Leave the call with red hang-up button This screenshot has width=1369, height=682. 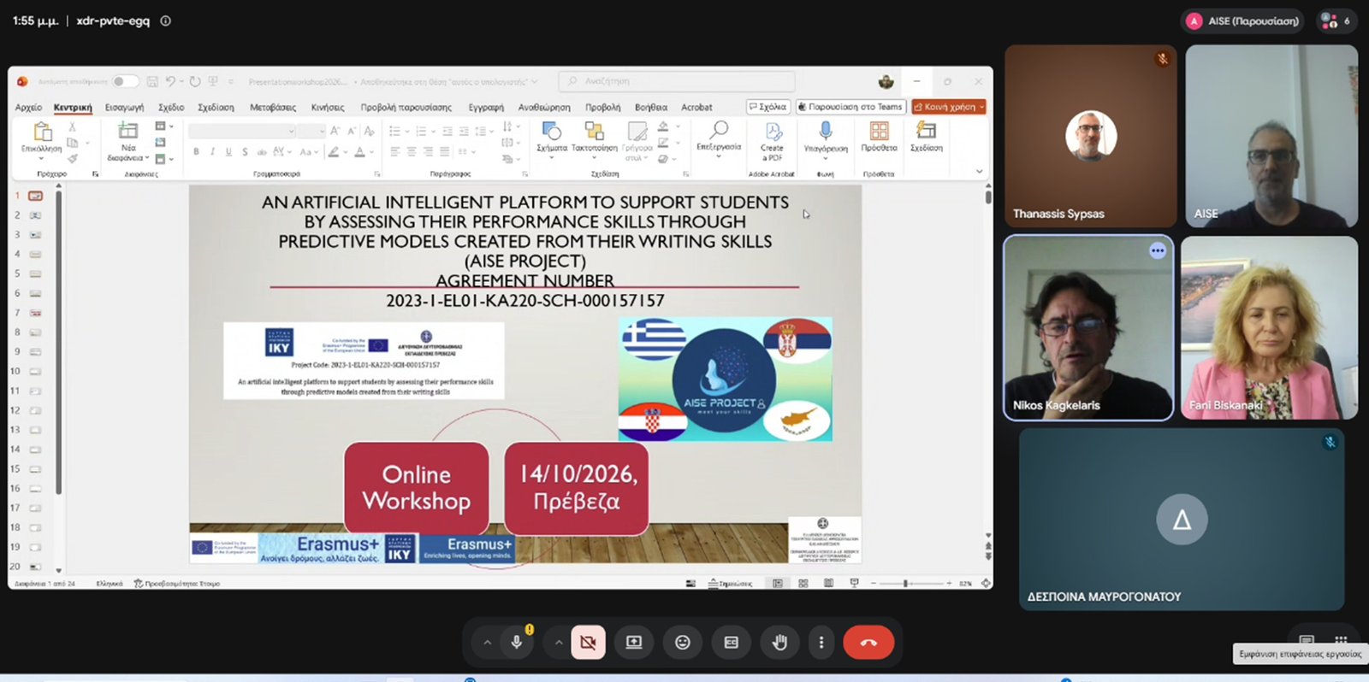tap(868, 643)
